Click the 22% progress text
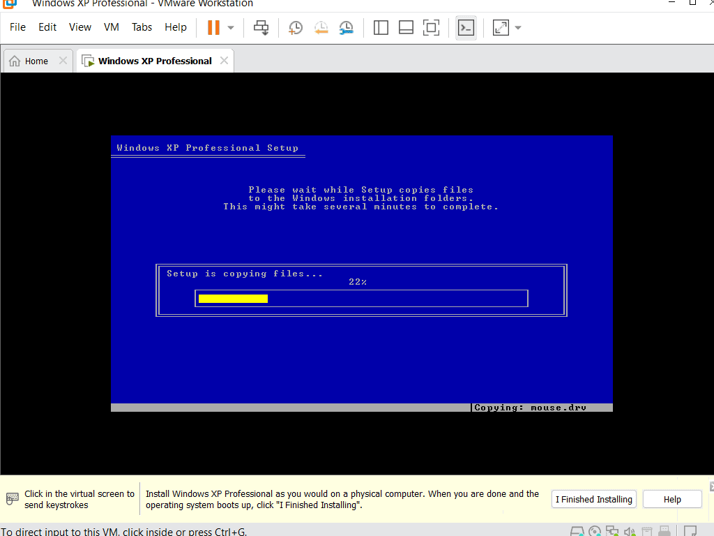The height and width of the screenshot is (536, 714). [x=358, y=282]
